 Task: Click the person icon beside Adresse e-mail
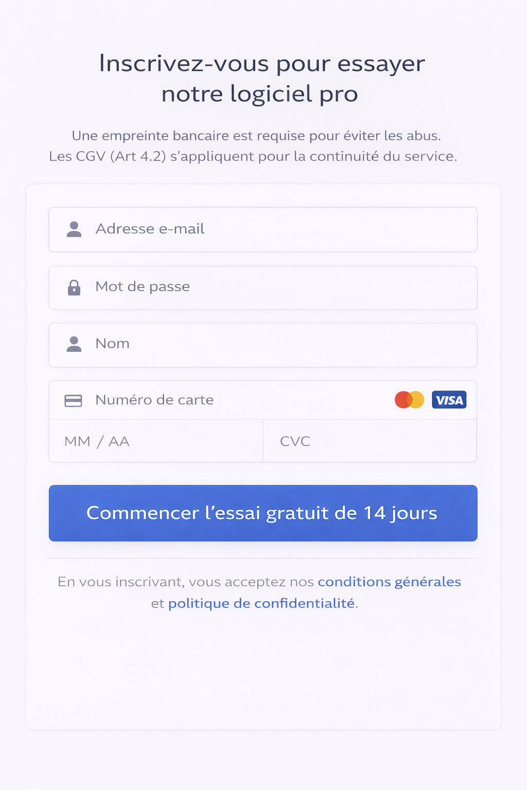point(74,229)
